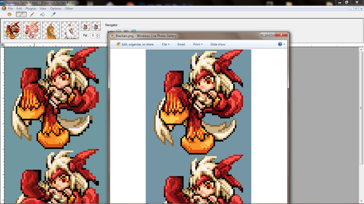Open the View menu
Image resolution: width=364 pixels, height=204 pixels.
(43, 8)
